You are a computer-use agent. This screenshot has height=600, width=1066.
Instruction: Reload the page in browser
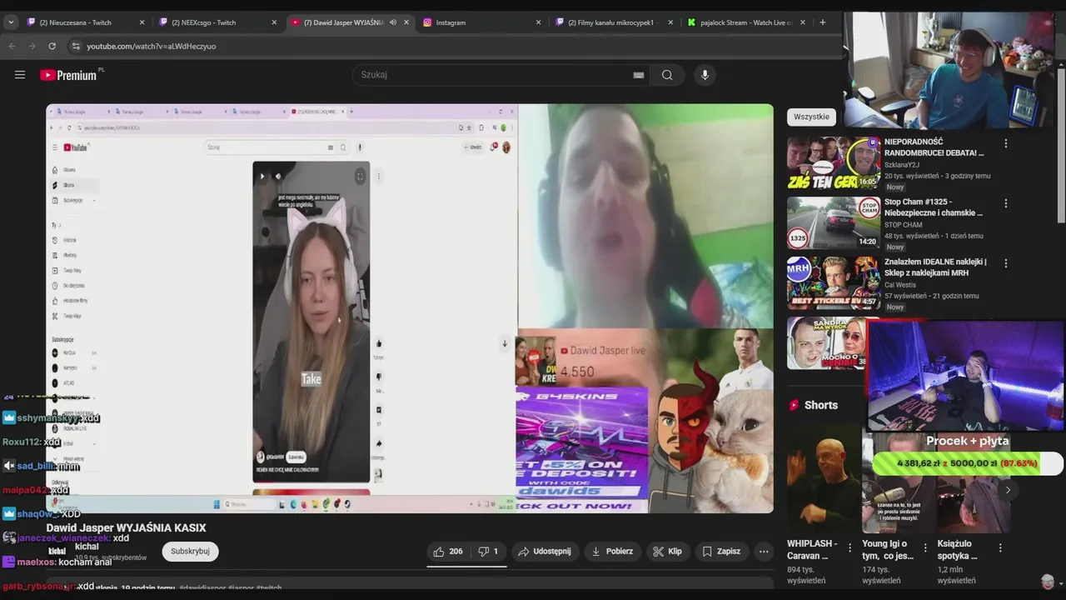(52, 46)
